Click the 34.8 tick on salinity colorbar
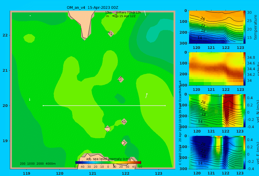The image size is (259, 176). point(251,58)
